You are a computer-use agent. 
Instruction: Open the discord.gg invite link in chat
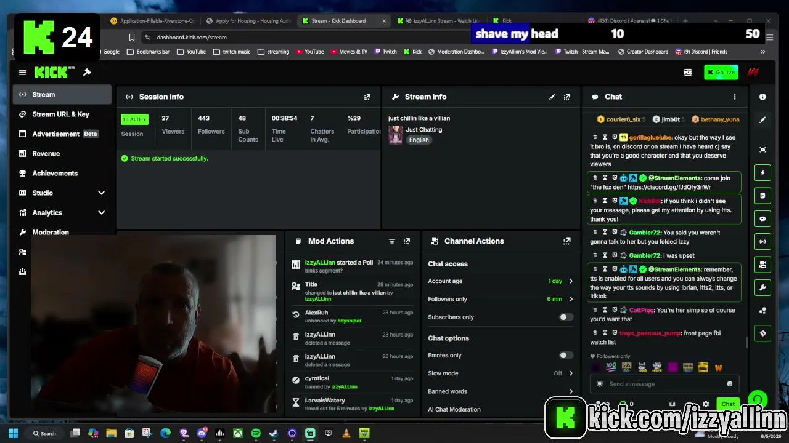669,187
